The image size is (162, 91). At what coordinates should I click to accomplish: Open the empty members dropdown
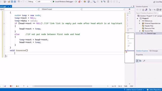[104, 9]
